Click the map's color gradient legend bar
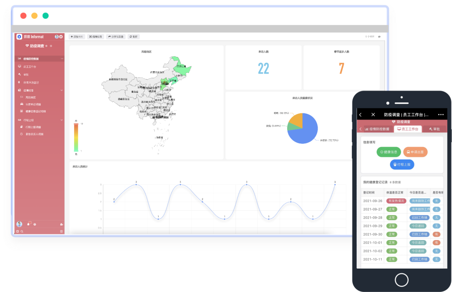 [76, 138]
